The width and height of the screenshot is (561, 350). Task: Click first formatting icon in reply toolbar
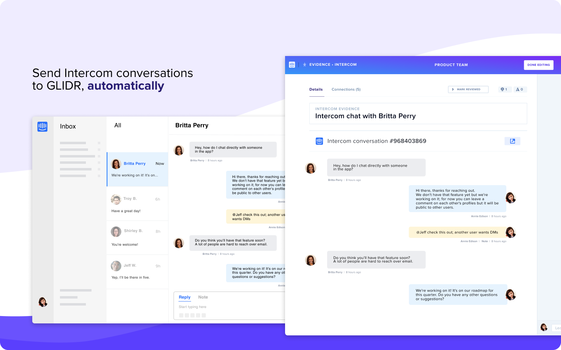[181, 315]
